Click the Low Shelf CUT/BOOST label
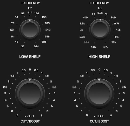This screenshot has width=130, height=126. point(30,121)
